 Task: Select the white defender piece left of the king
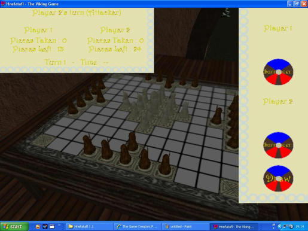126,100
